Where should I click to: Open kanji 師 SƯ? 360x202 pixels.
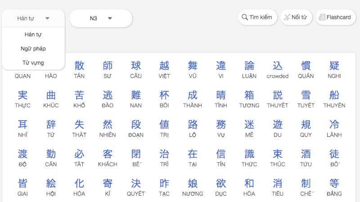pyautogui.click(x=108, y=70)
